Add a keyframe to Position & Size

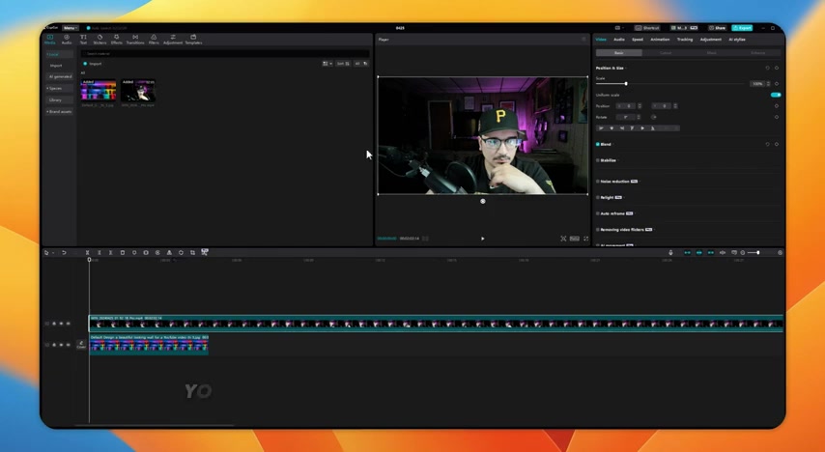777,68
